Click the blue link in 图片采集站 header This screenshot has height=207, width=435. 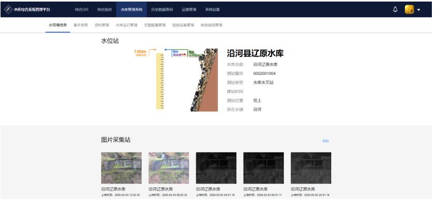(x=325, y=141)
